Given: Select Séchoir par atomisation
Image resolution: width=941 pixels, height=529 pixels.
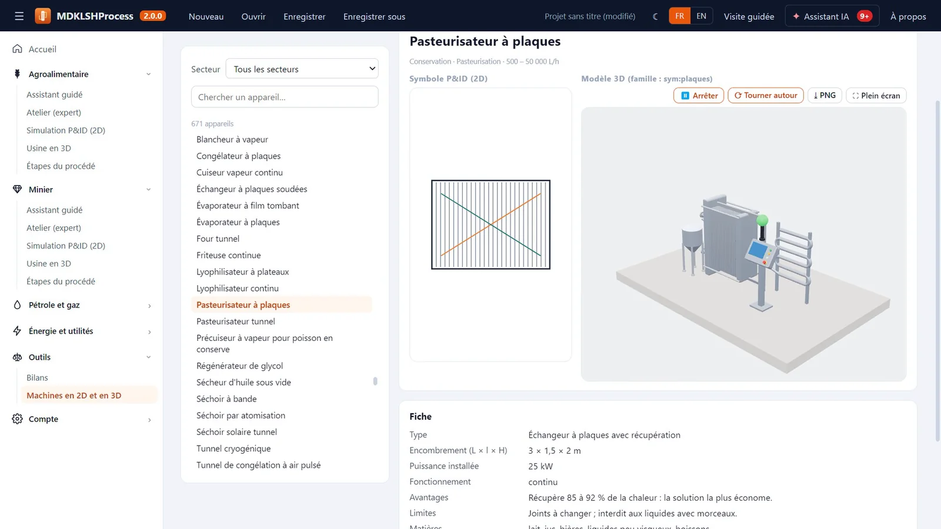Looking at the screenshot, I should pos(241,416).
